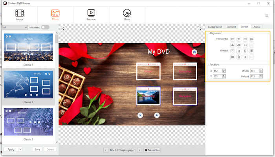Open the Menu Tree button
This screenshot has width=275, height=157.
pyautogui.click(x=152, y=150)
